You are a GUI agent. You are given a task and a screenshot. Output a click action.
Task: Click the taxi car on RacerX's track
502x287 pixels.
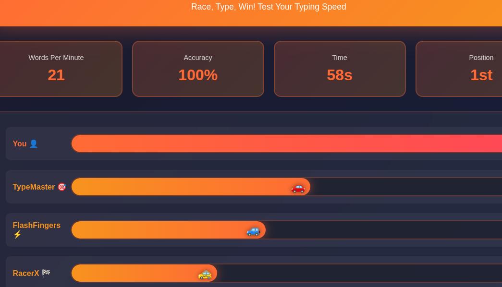coord(205,275)
